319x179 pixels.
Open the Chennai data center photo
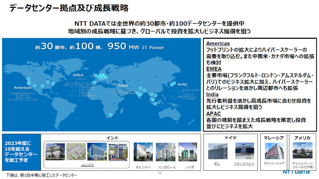143,152
